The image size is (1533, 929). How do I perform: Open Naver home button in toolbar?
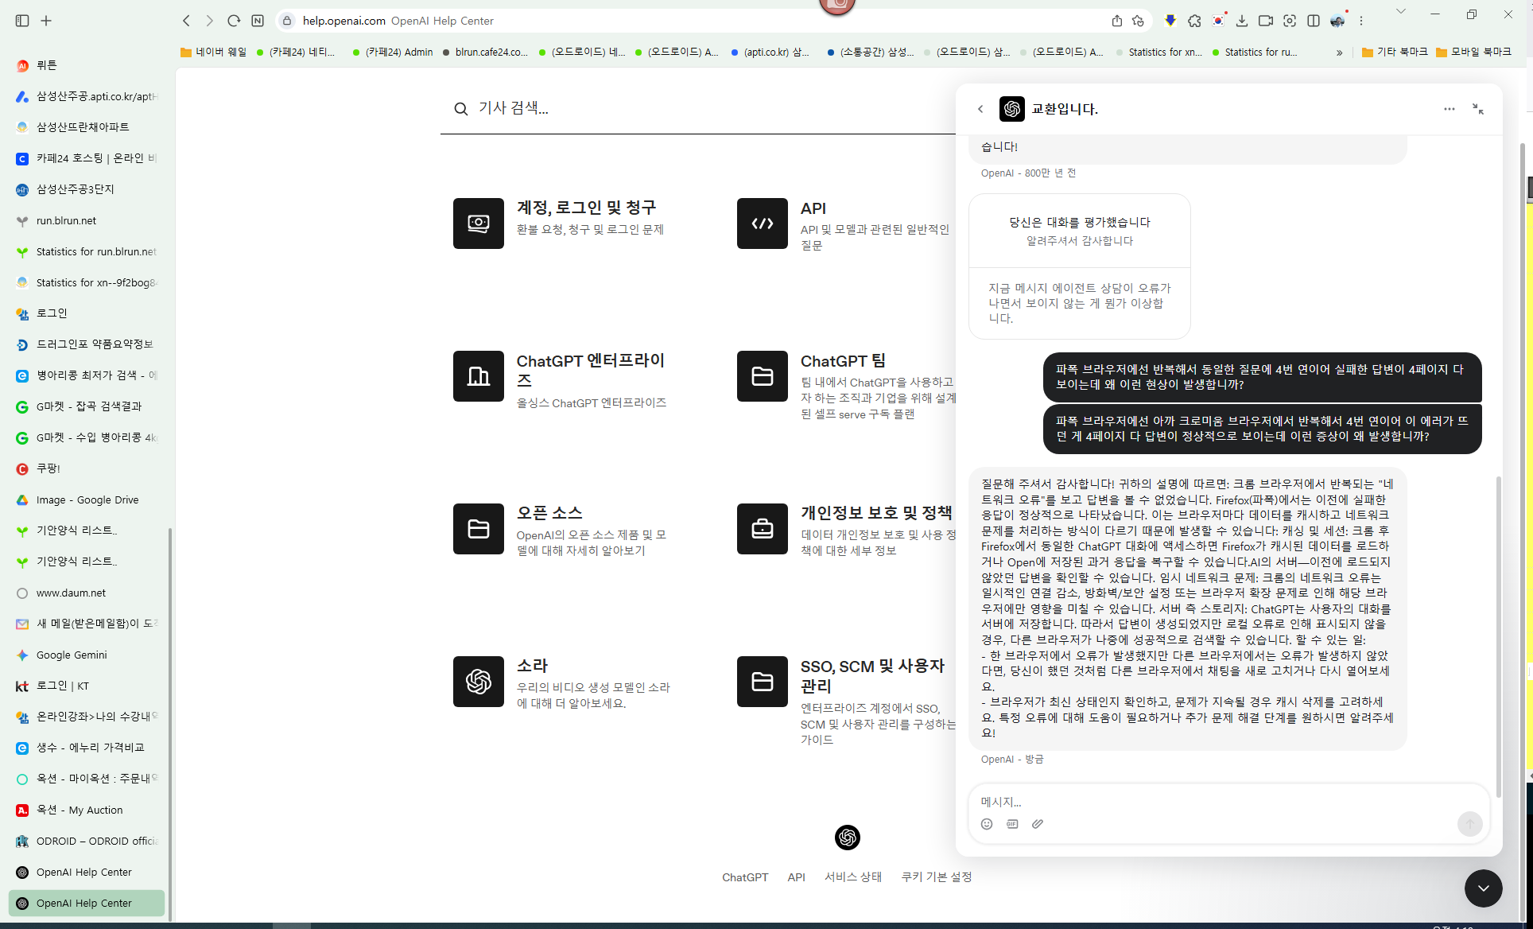(x=258, y=21)
